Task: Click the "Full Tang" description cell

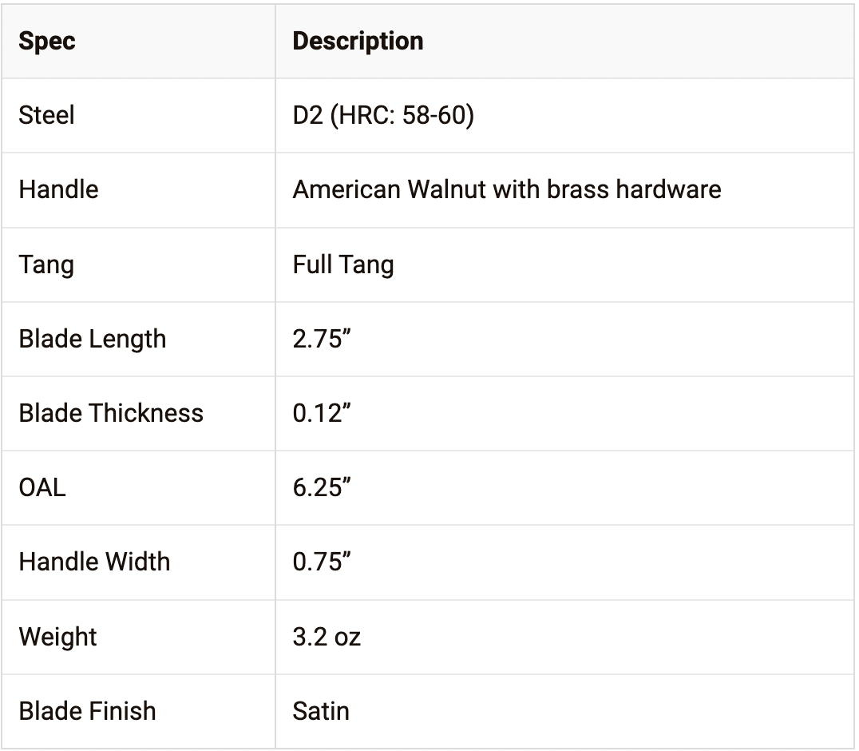Action: point(343,264)
